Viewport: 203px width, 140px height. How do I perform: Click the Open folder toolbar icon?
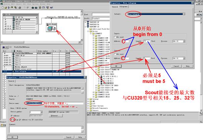5,8
